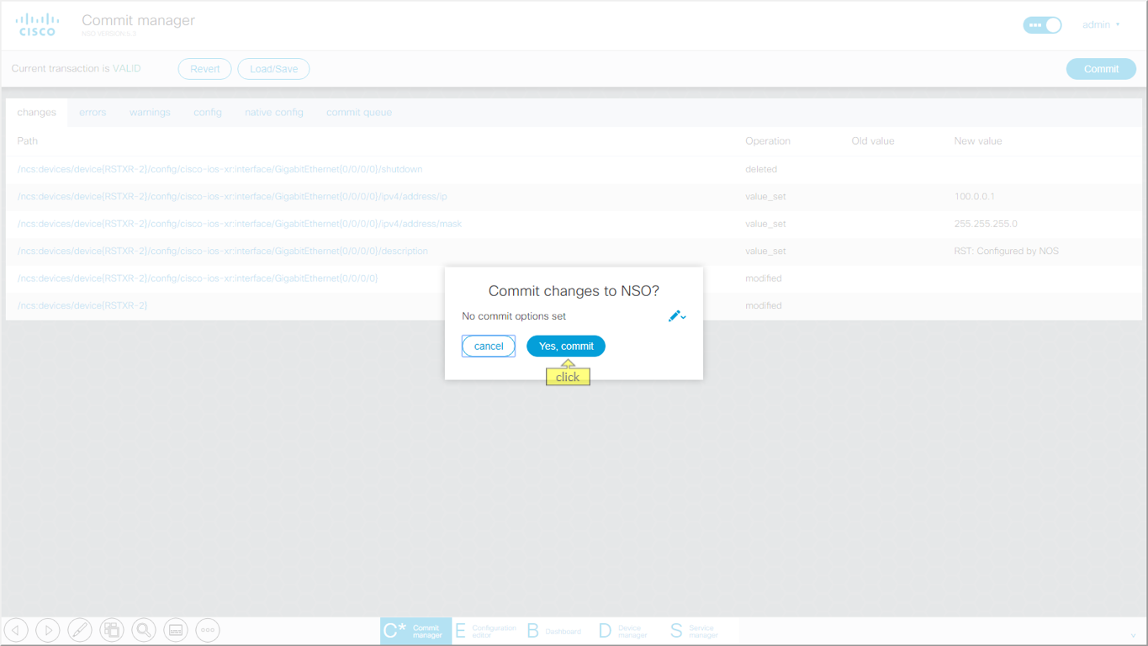
Task: Open the GigabitEthernet shutdown path link
Action: coord(220,169)
